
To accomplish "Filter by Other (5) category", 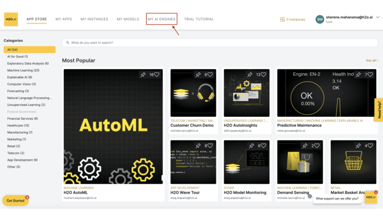I will pos(14,167).
